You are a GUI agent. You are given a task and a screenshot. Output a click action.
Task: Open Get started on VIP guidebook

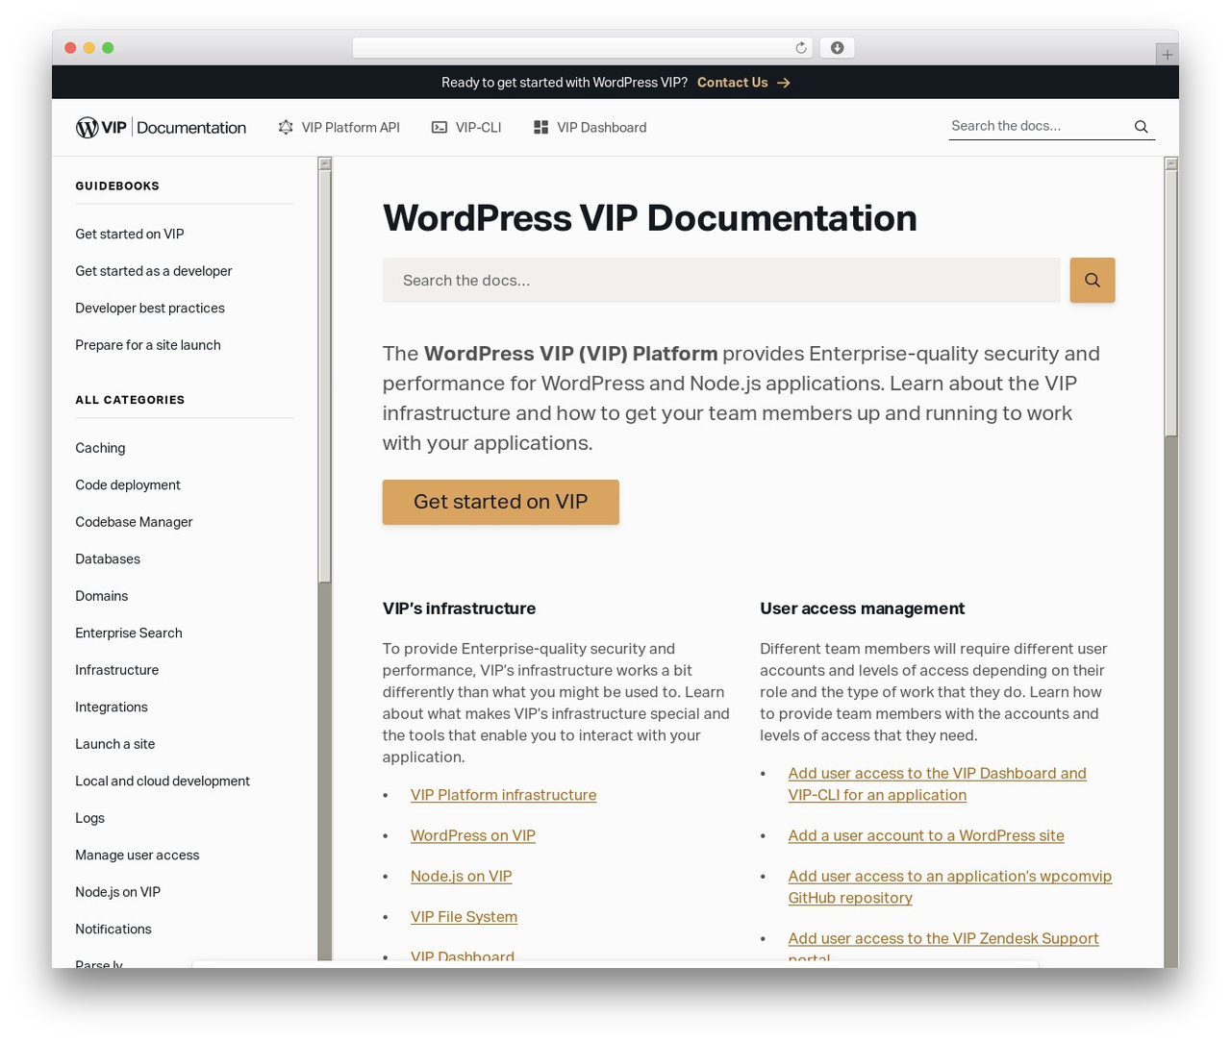[130, 234]
